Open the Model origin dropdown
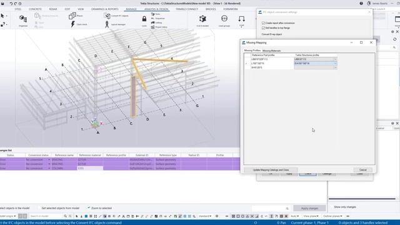The width and height of the screenshot is (400, 225). tap(7, 216)
